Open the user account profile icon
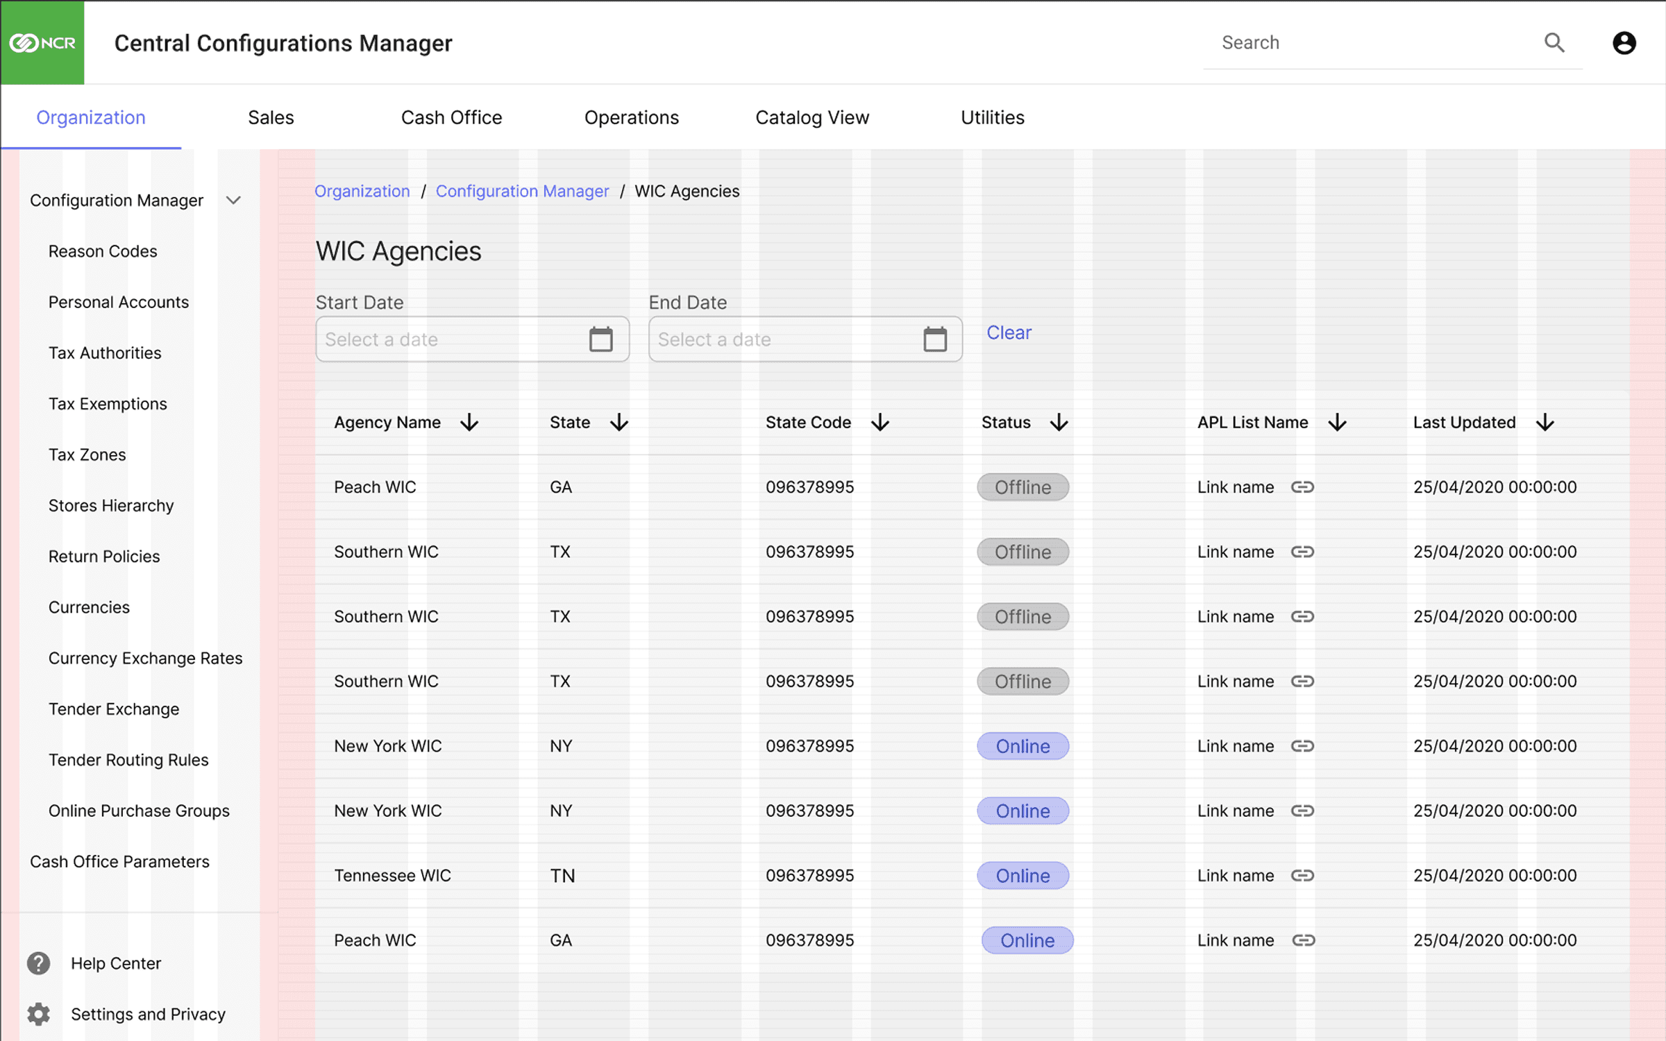This screenshot has height=1041, width=1666. [1624, 43]
